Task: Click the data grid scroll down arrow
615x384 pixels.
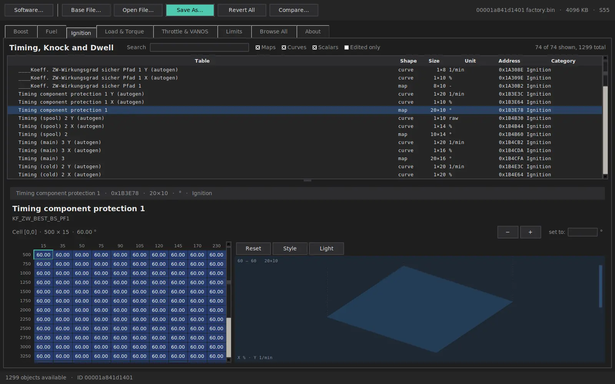Action: (229, 360)
